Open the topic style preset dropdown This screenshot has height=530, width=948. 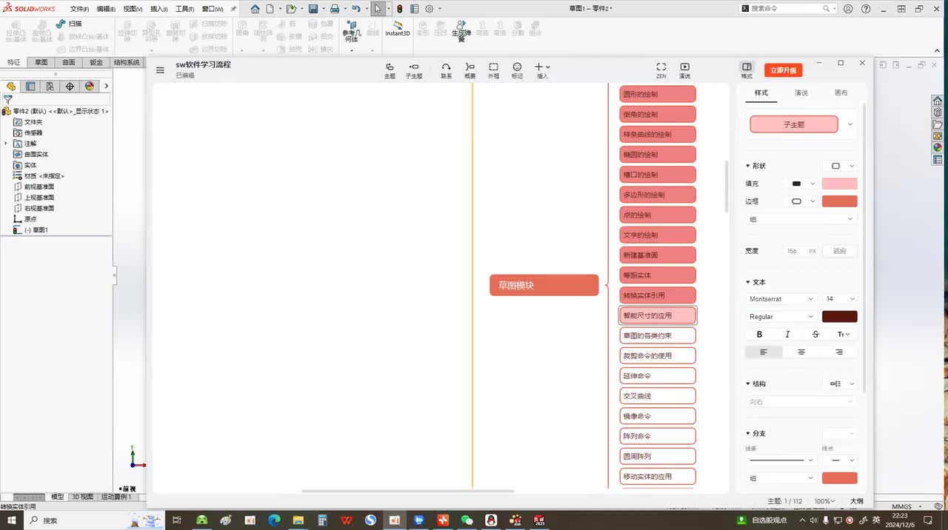pyautogui.click(x=849, y=124)
